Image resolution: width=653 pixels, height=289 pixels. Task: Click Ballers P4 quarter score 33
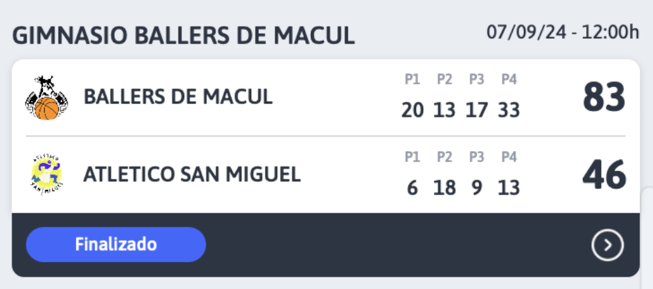pos(509,111)
